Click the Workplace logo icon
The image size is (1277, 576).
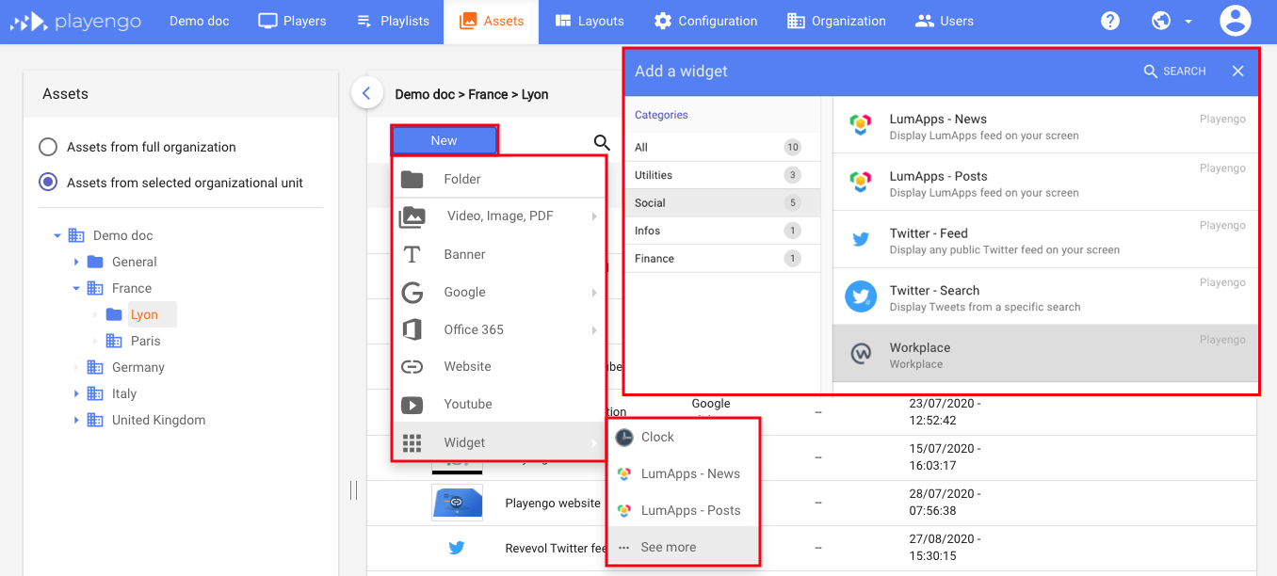click(x=860, y=354)
